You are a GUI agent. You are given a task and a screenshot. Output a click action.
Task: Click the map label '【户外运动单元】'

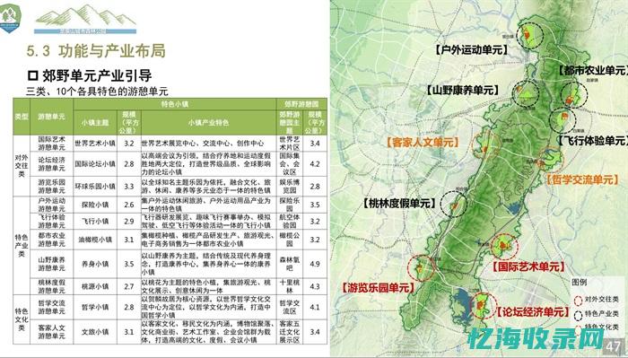tap(471, 49)
